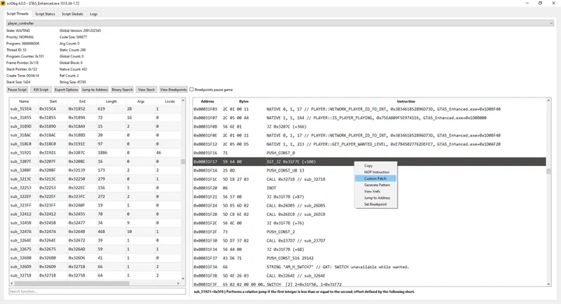Click the Pause Script button

tap(17, 90)
